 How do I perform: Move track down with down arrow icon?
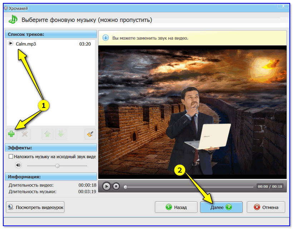pyautogui.click(x=61, y=134)
